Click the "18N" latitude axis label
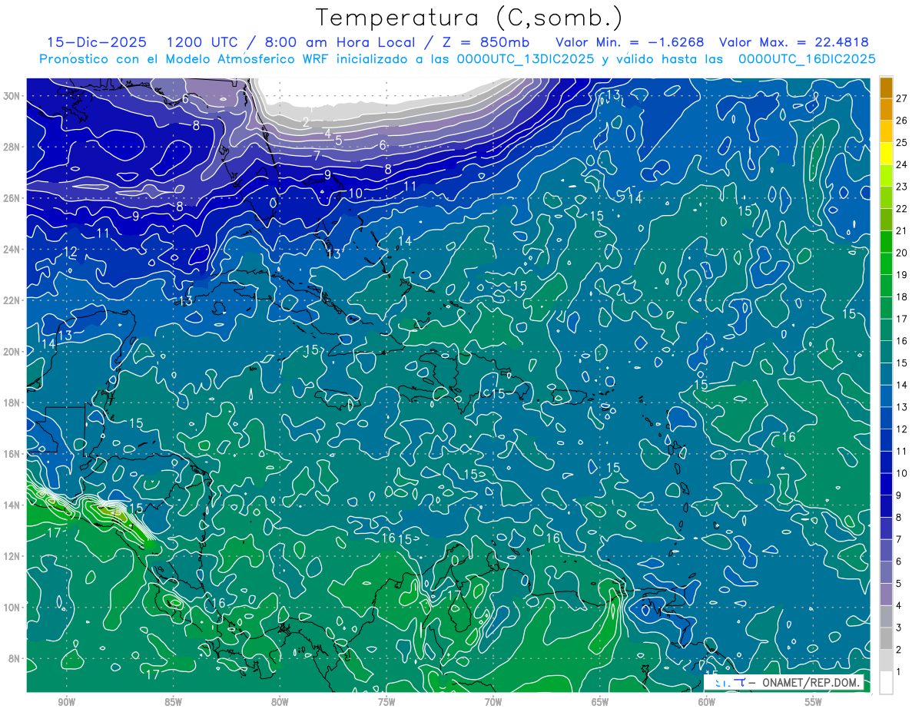Image resolution: width=922 pixels, height=712 pixels. coord(13,402)
